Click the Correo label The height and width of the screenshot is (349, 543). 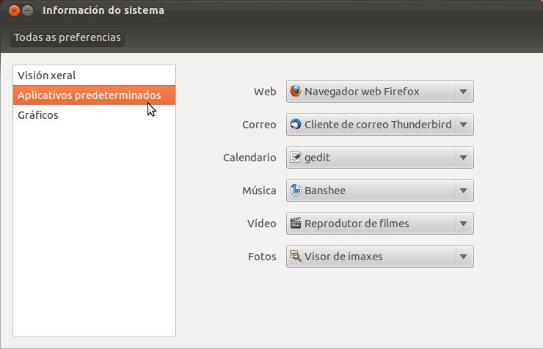[x=259, y=125]
